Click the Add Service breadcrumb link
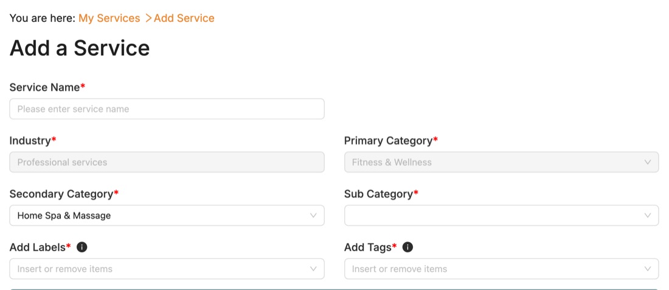669x290 pixels. 184,18
